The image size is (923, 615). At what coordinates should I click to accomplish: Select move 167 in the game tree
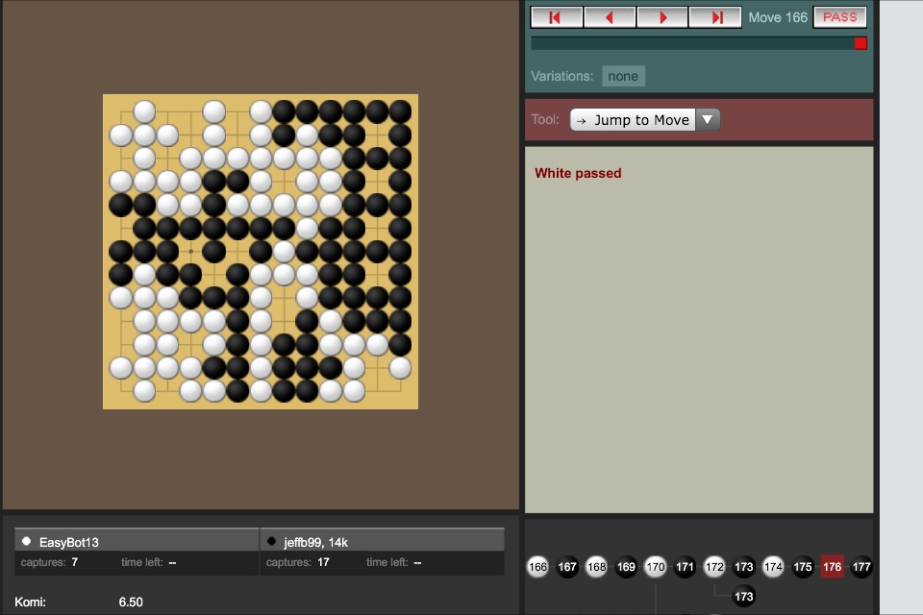click(x=567, y=567)
